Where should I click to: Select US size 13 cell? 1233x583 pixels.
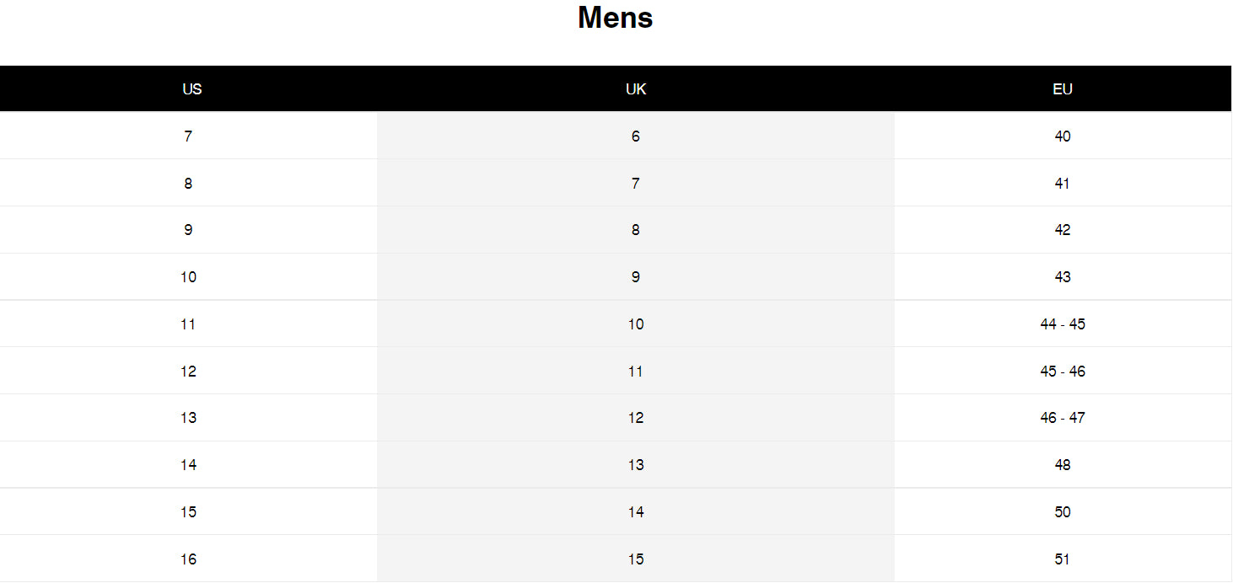(x=188, y=418)
